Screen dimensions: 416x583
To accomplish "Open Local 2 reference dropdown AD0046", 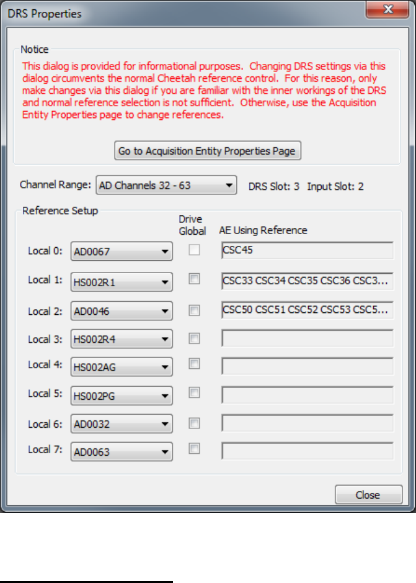I will coord(122,311).
